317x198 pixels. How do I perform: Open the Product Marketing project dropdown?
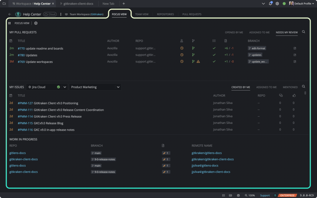tap(118, 87)
